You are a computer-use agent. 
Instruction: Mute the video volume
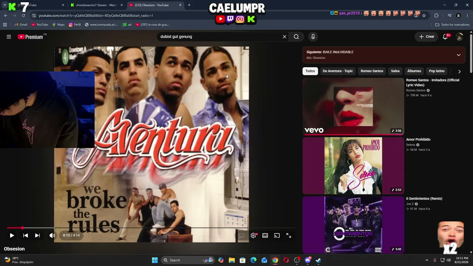pos(52,235)
